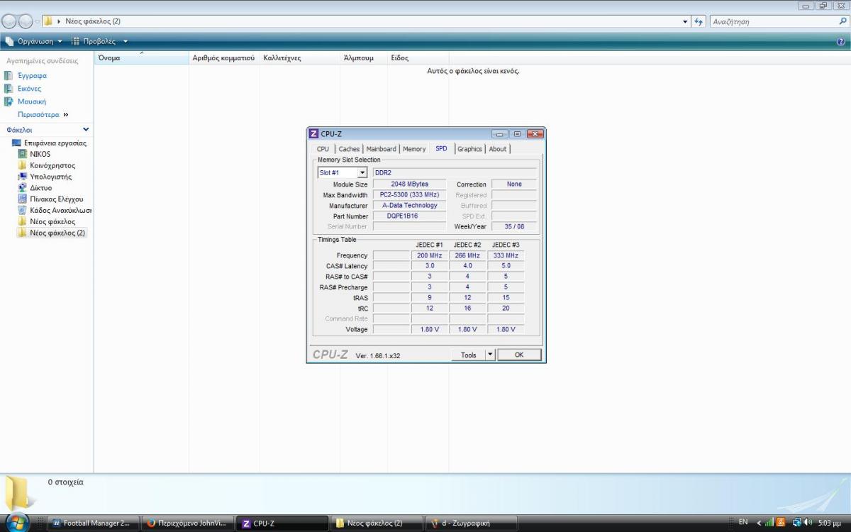Open the CPU tab in CPU-Z

(323, 149)
